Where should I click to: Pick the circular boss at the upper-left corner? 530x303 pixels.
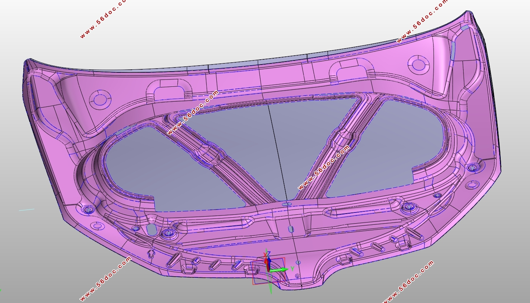100,99
